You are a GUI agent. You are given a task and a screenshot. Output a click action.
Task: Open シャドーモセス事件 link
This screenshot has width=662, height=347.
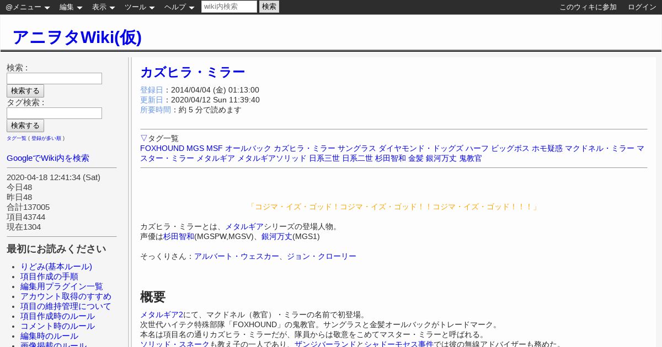399,344
